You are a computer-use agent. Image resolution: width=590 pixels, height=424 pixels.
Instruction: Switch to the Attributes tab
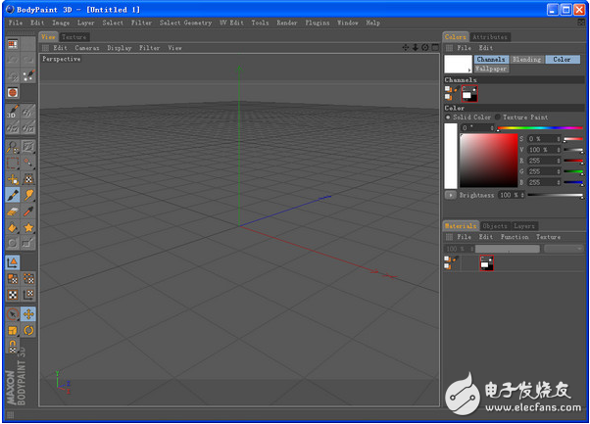click(489, 37)
